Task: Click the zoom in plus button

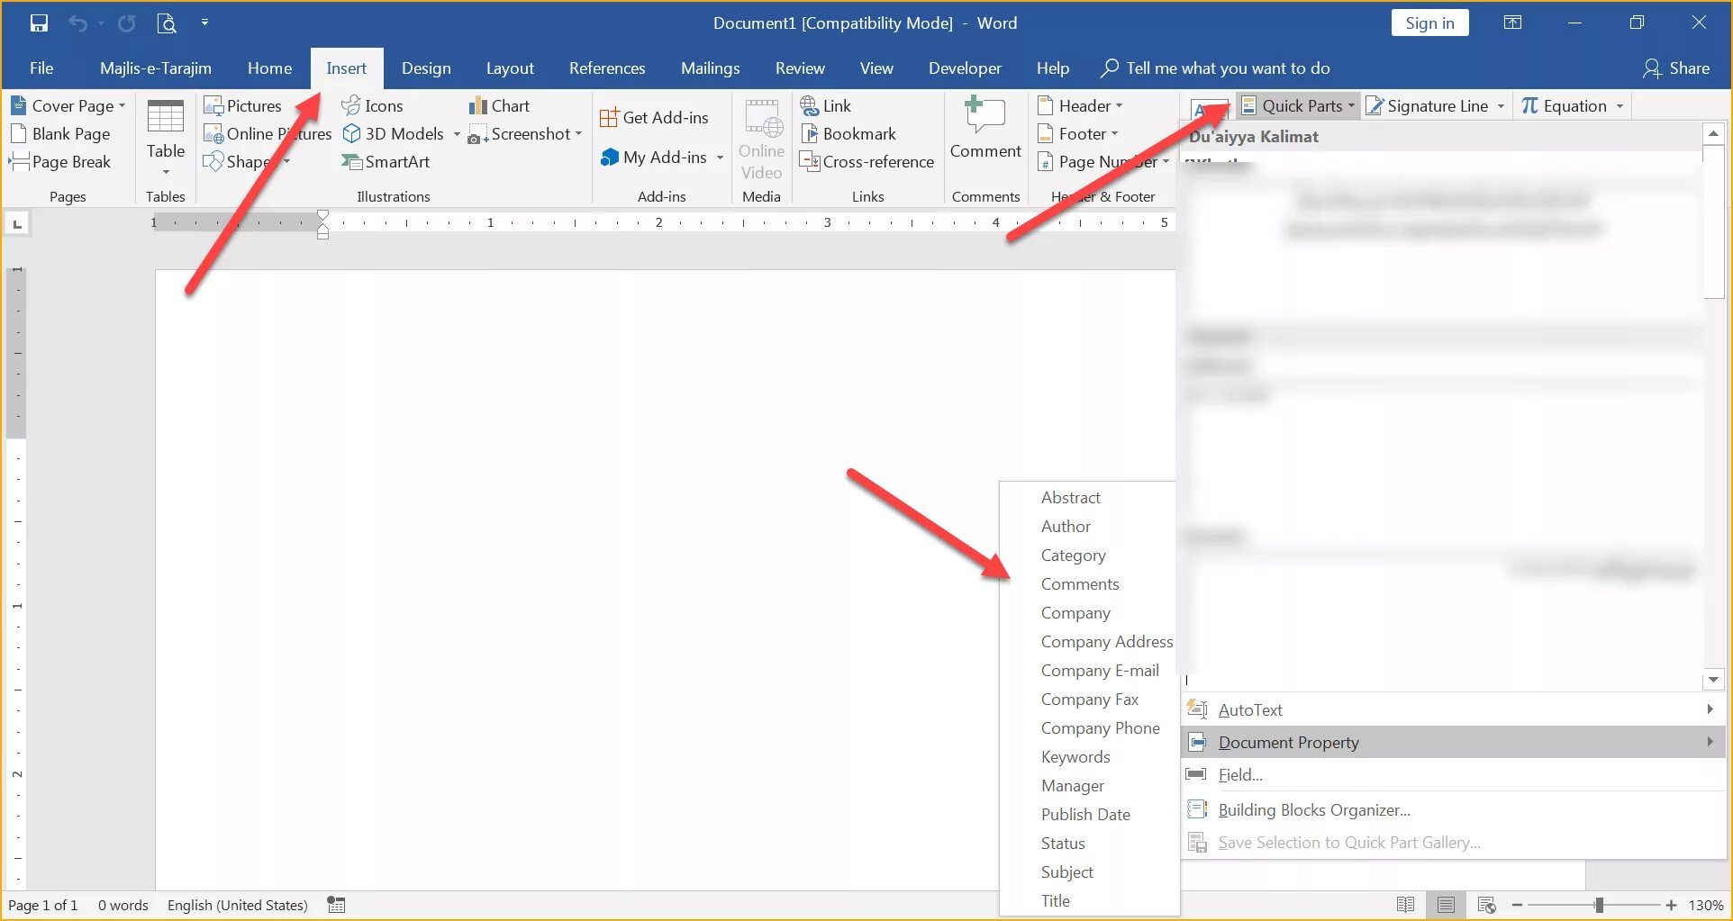Action: tap(1671, 905)
